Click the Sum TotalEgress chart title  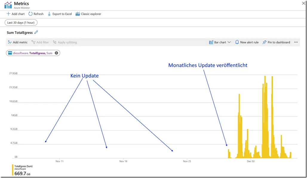click(20, 32)
